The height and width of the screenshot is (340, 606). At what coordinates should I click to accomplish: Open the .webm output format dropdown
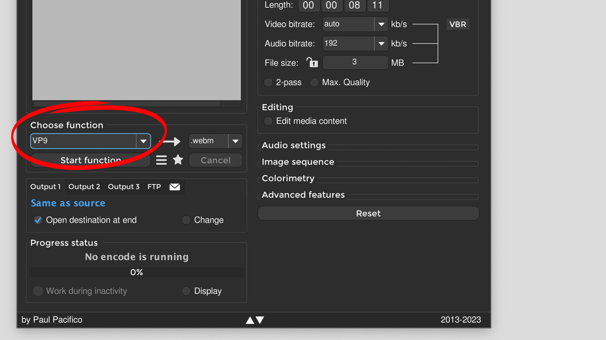[x=235, y=141]
